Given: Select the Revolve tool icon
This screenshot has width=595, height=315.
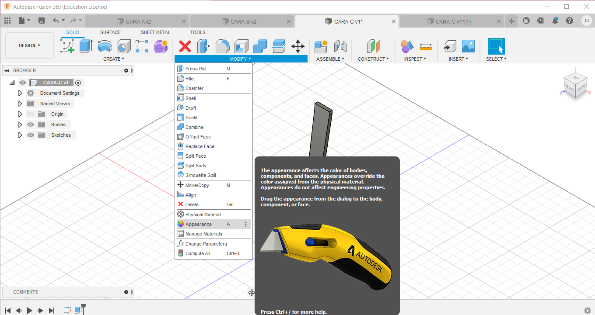Looking at the screenshot, I should point(105,46).
